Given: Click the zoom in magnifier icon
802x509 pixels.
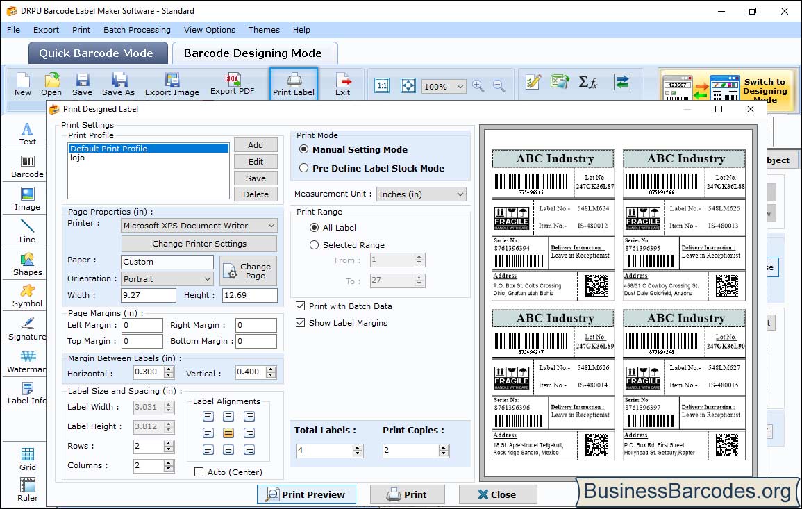Looking at the screenshot, I should (x=478, y=85).
